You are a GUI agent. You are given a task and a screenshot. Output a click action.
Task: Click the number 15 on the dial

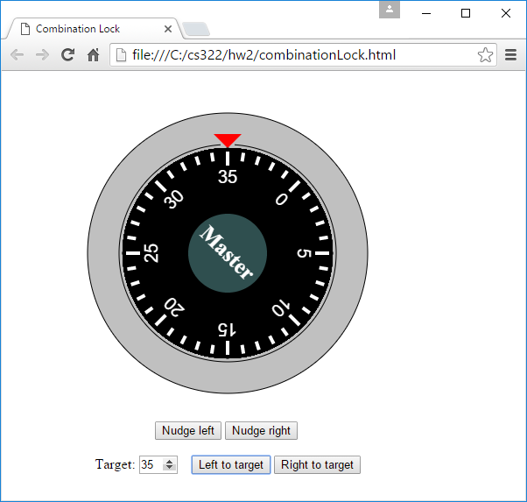(227, 329)
